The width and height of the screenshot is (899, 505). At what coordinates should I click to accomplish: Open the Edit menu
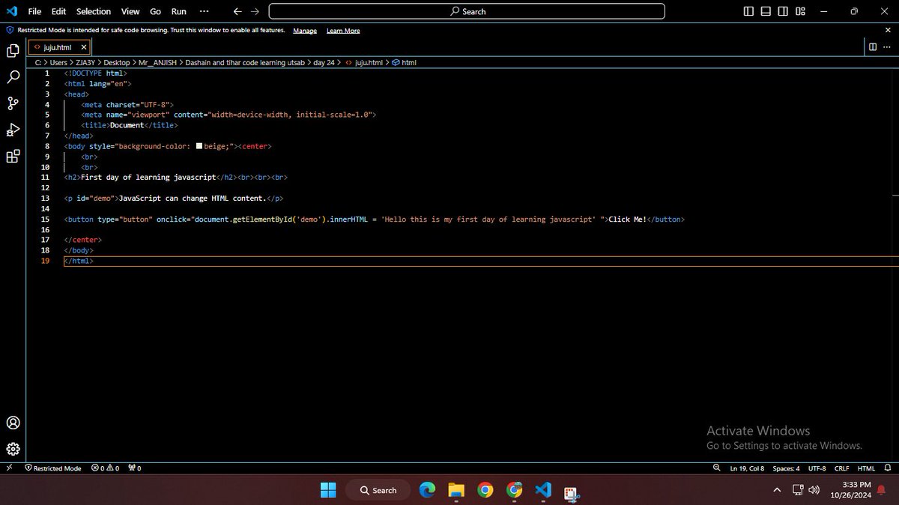[x=59, y=11]
